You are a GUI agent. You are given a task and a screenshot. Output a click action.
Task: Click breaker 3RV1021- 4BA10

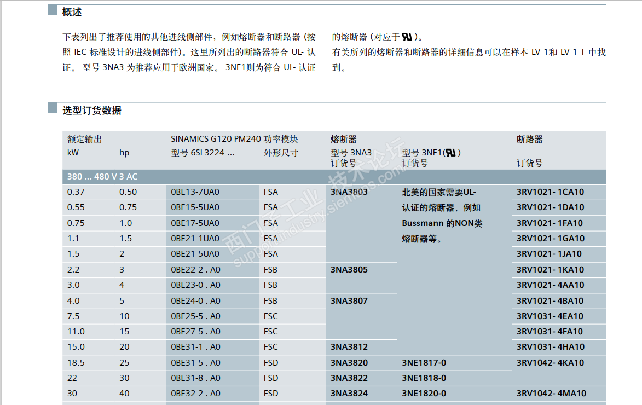pos(550,301)
